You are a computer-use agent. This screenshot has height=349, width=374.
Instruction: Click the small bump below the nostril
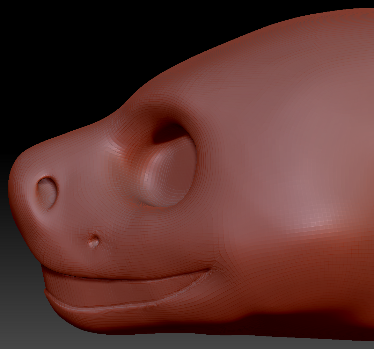tap(93, 242)
